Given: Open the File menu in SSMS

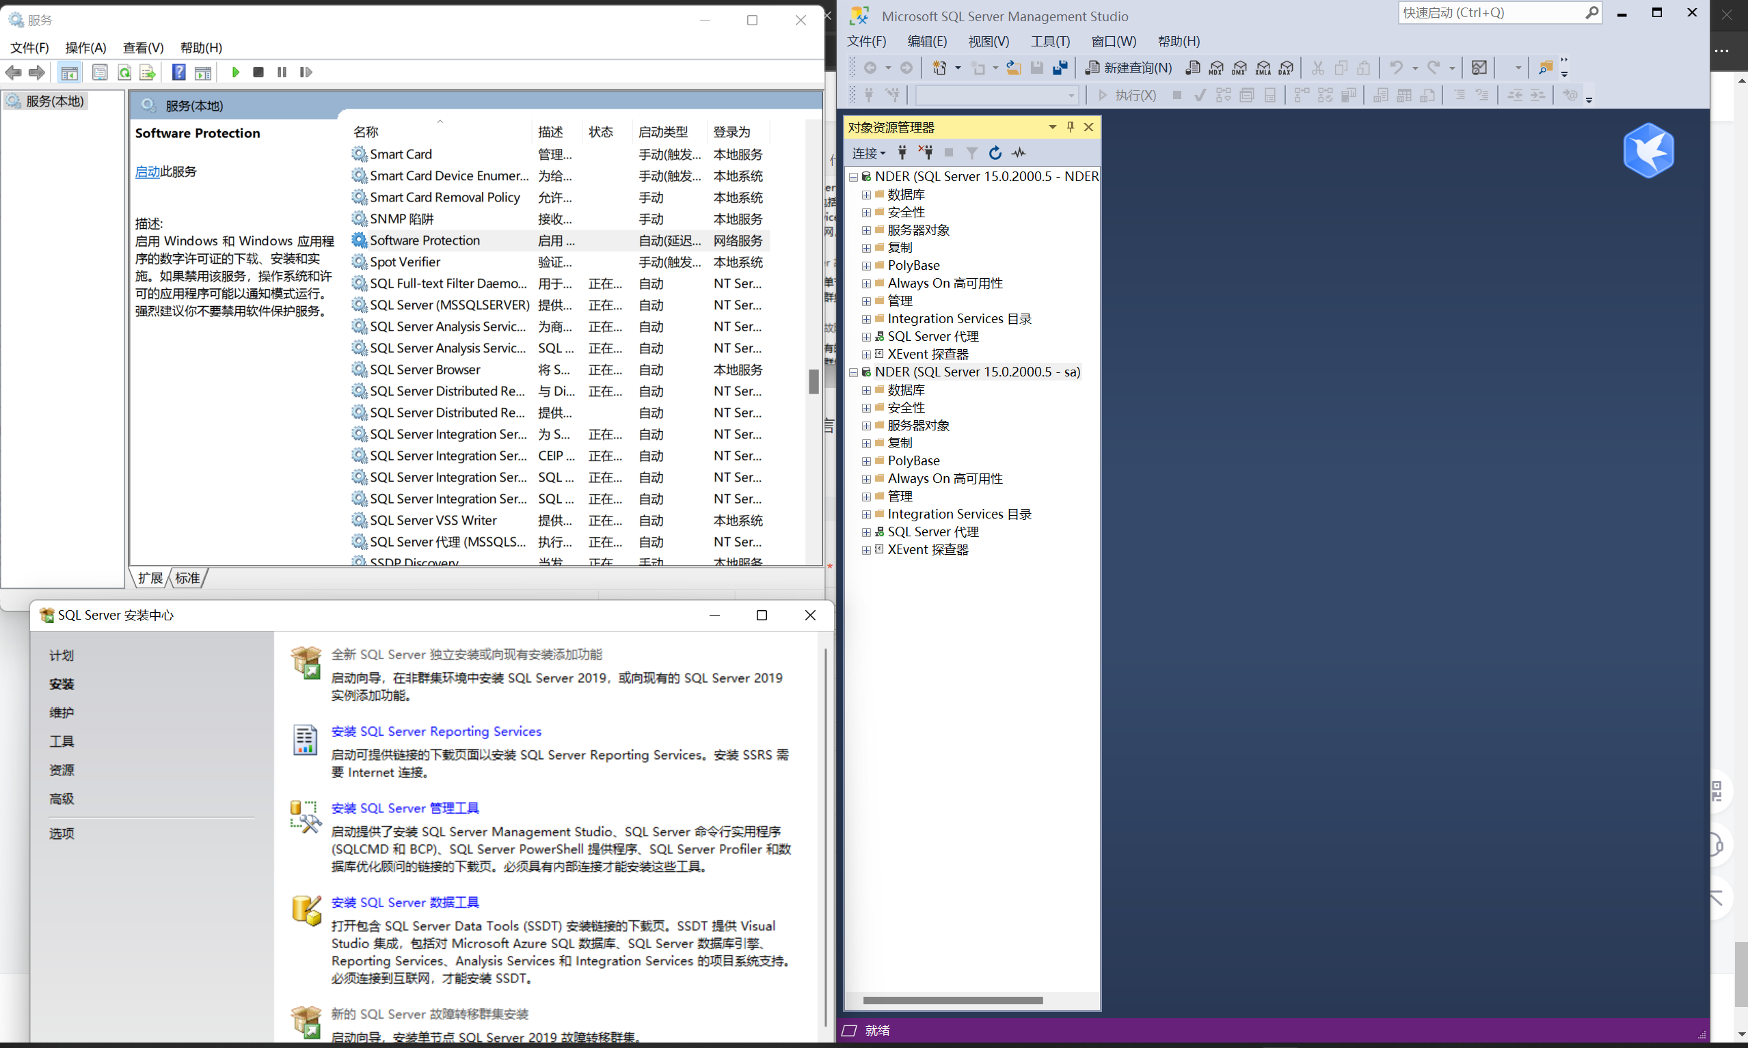Looking at the screenshot, I should [x=866, y=41].
